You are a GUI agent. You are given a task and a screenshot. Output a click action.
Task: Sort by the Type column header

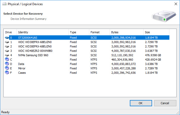pyautogui.click(x=79, y=32)
